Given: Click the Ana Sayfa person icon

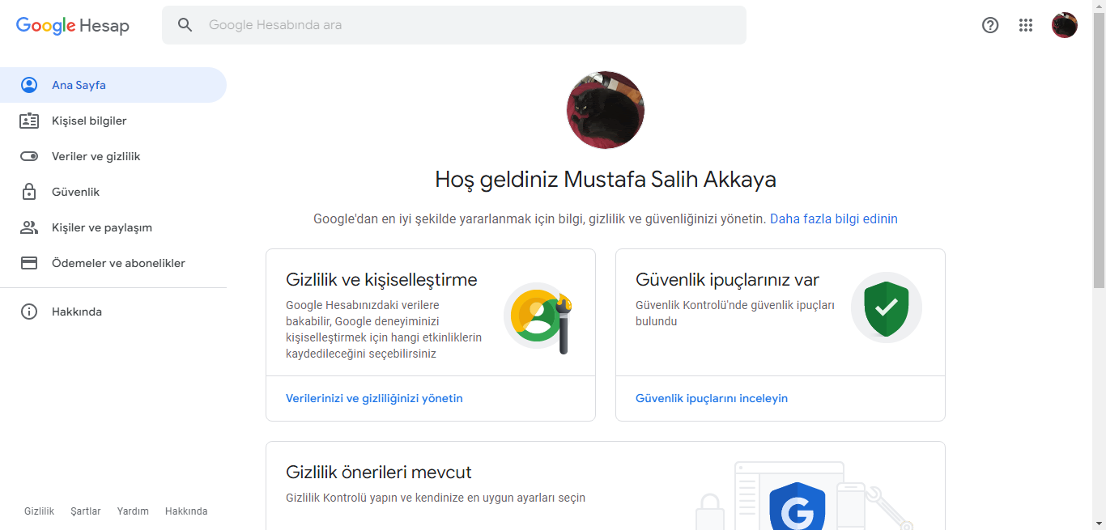Looking at the screenshot, I should point(29,85).
